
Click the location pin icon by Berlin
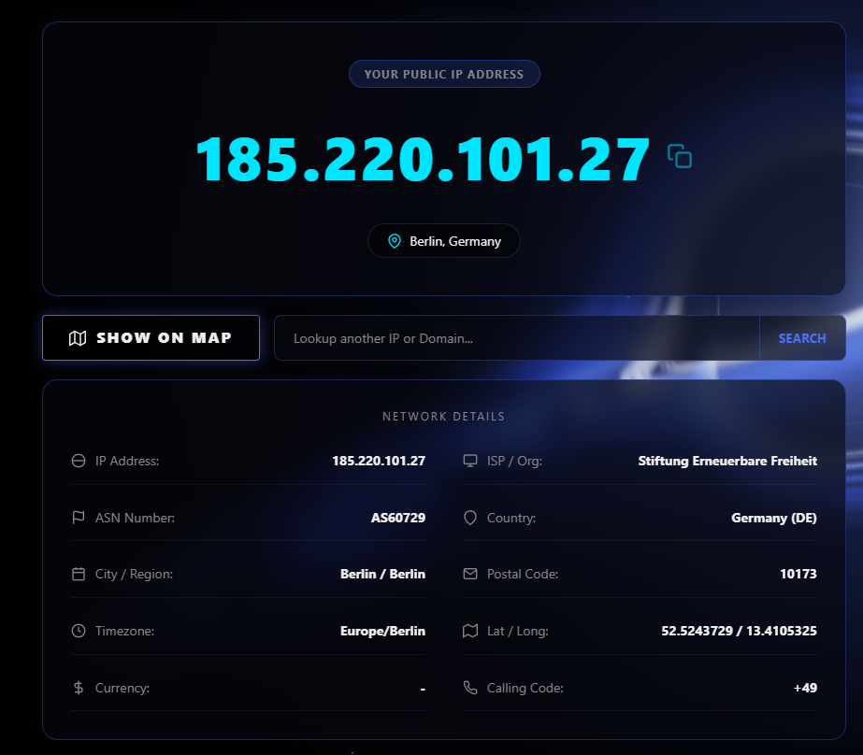click(x=394, y=241)
